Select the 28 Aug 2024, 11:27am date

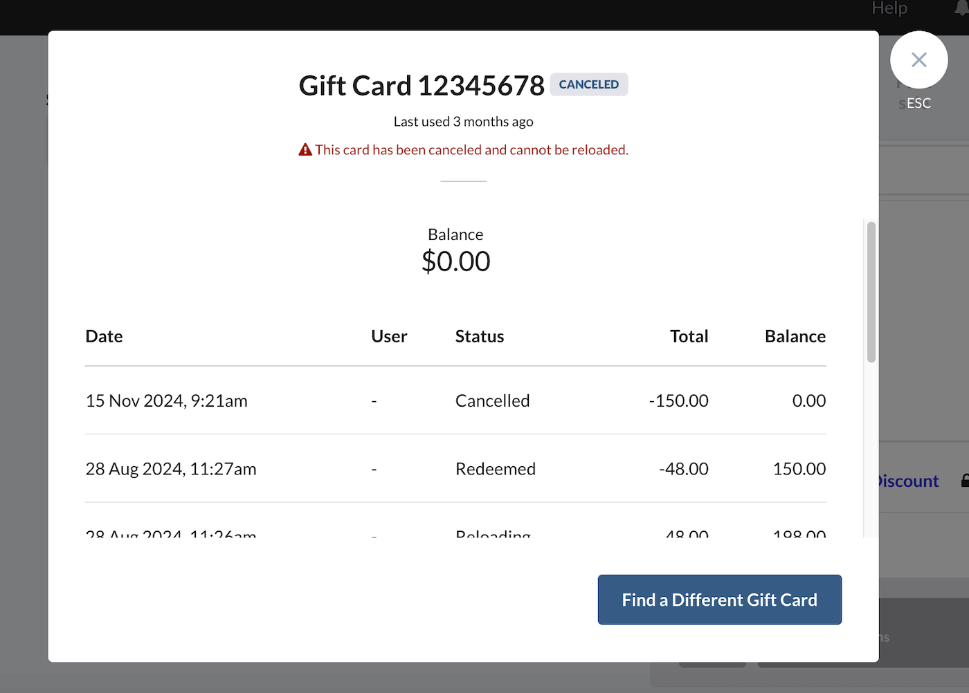tap(171, 469)
